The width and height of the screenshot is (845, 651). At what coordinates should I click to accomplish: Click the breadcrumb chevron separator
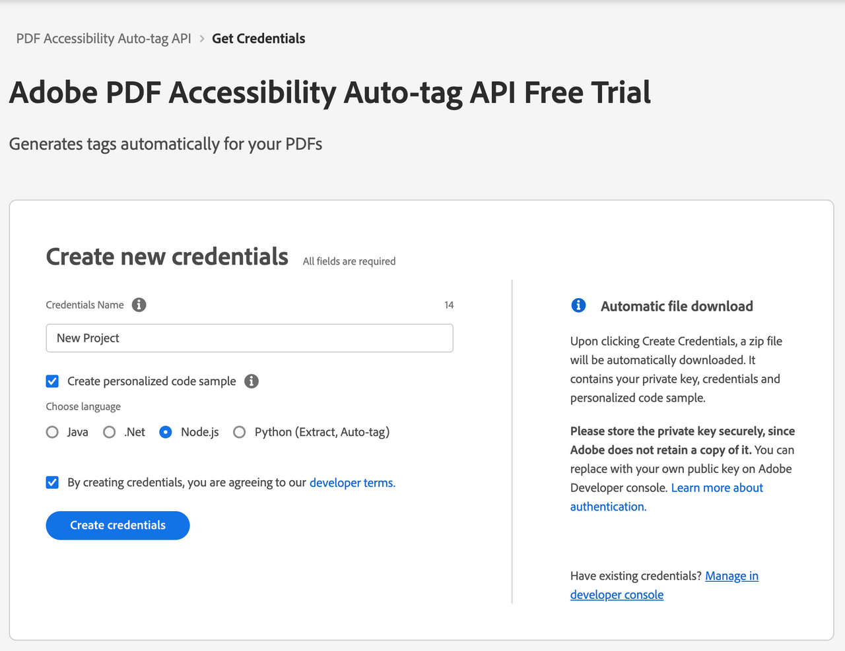(202, 39)
